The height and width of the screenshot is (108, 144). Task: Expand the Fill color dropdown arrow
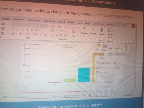(x=101, y=45)
